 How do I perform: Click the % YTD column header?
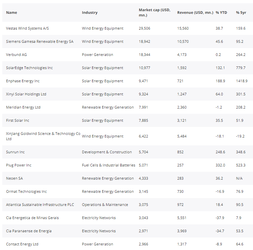click(221, 12)
